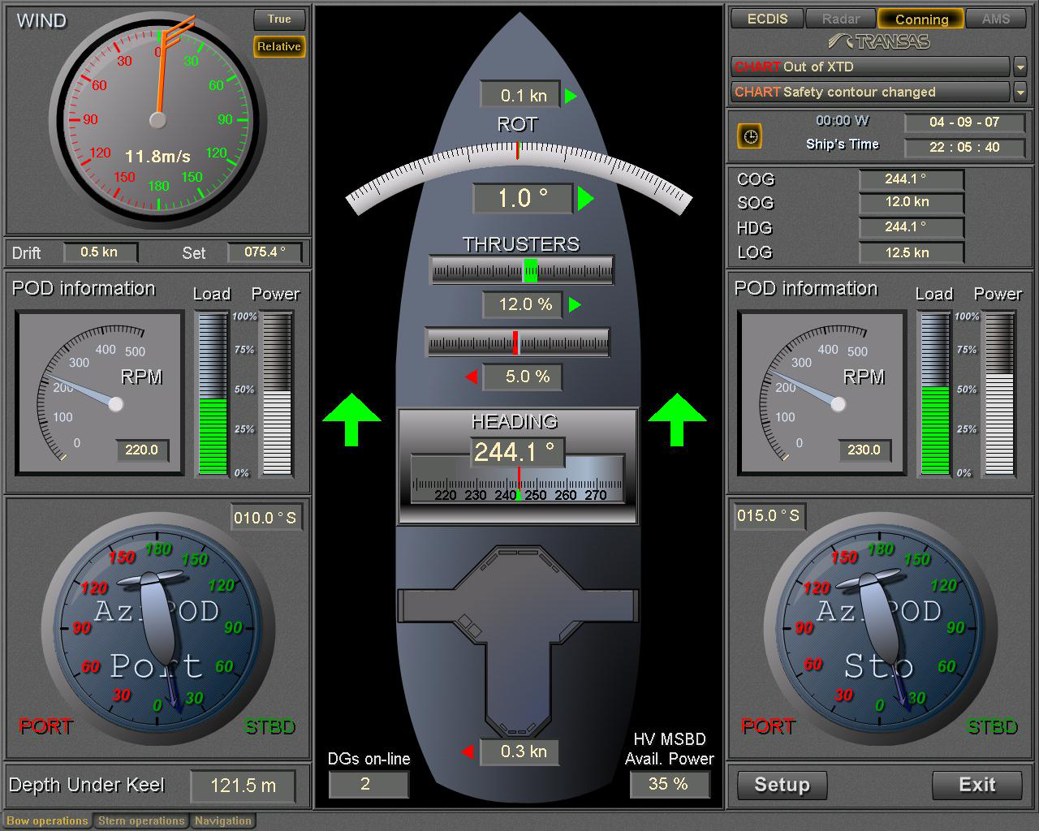Click the red arrow beside stern thruster 5.0%

tap(472, 377)
